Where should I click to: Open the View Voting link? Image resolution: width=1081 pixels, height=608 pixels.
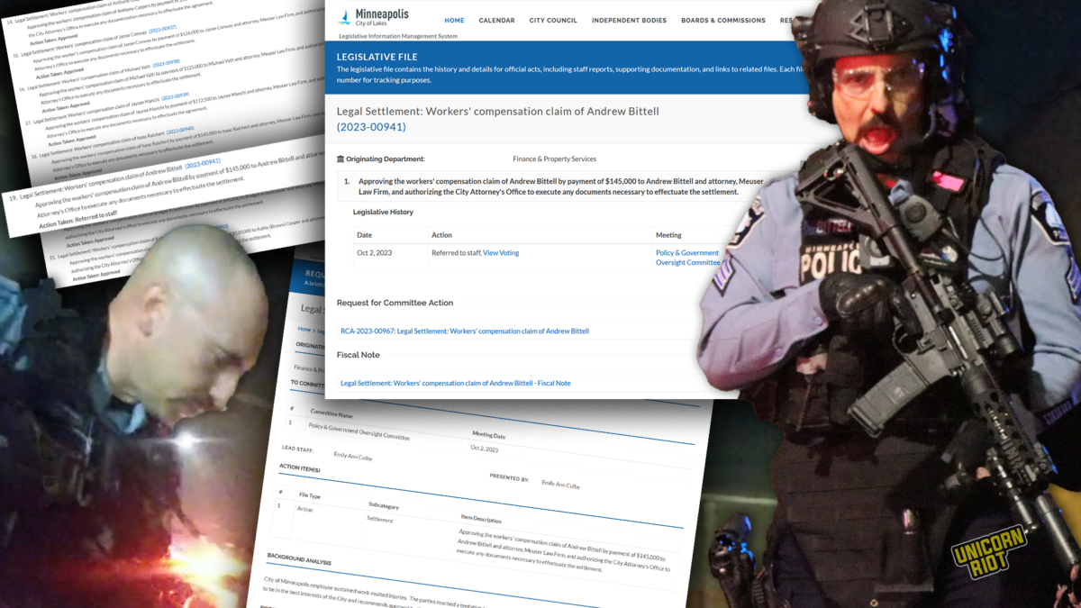(501, 253)
